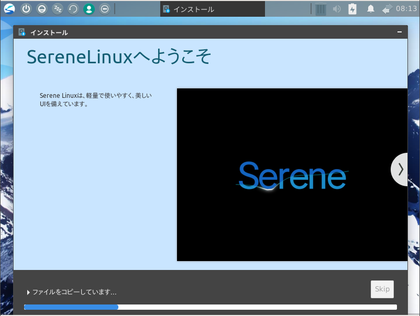Open the notifications bell icon

370,9
